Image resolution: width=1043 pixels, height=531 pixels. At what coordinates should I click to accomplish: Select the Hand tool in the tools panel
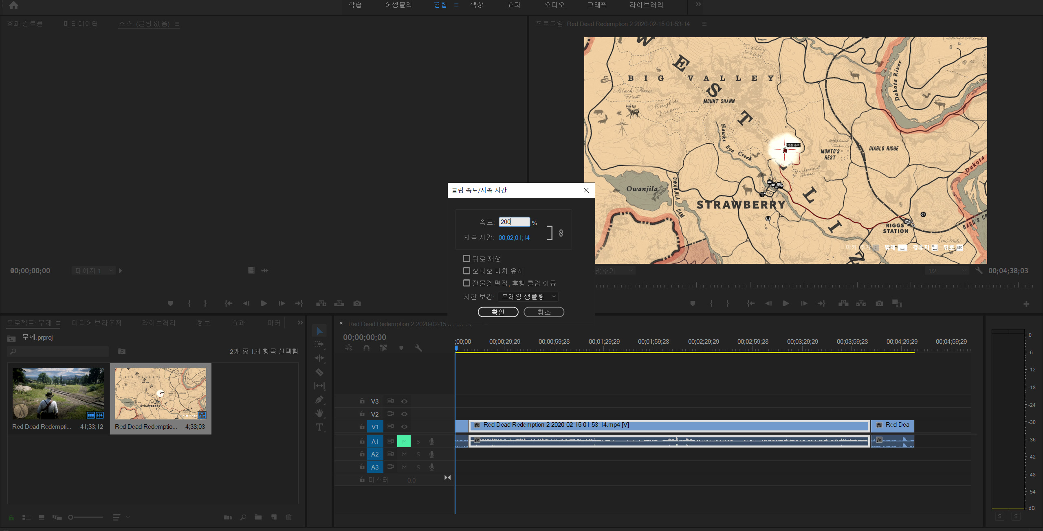[x=319, y=413]
